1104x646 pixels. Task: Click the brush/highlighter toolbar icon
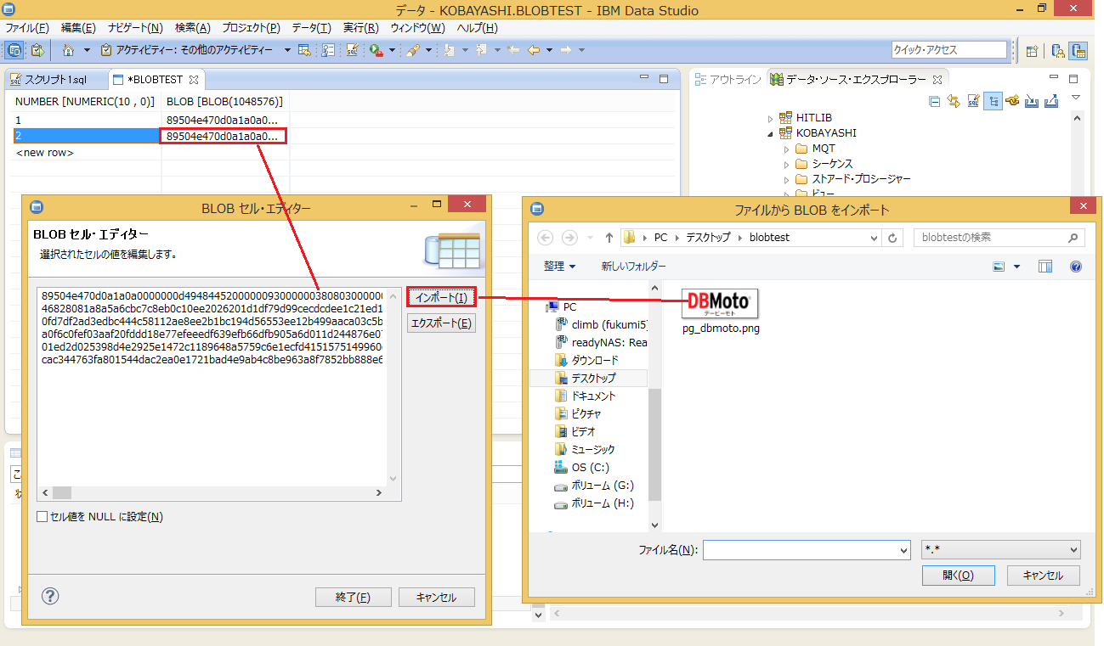[x=412, y=50]
